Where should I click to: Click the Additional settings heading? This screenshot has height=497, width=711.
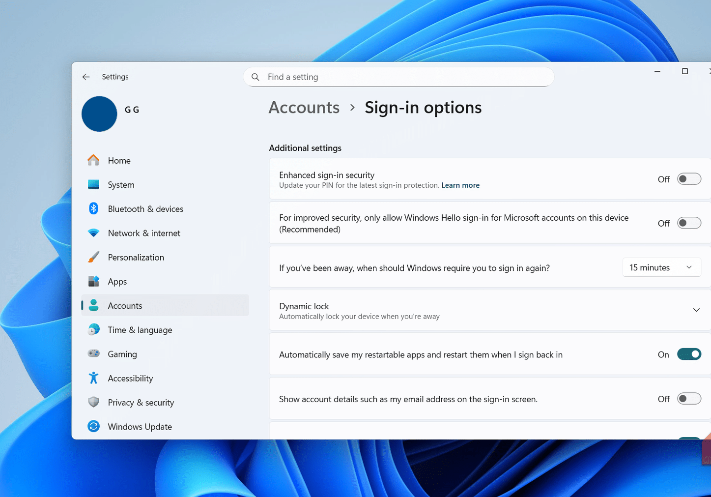tap(305, 148)
